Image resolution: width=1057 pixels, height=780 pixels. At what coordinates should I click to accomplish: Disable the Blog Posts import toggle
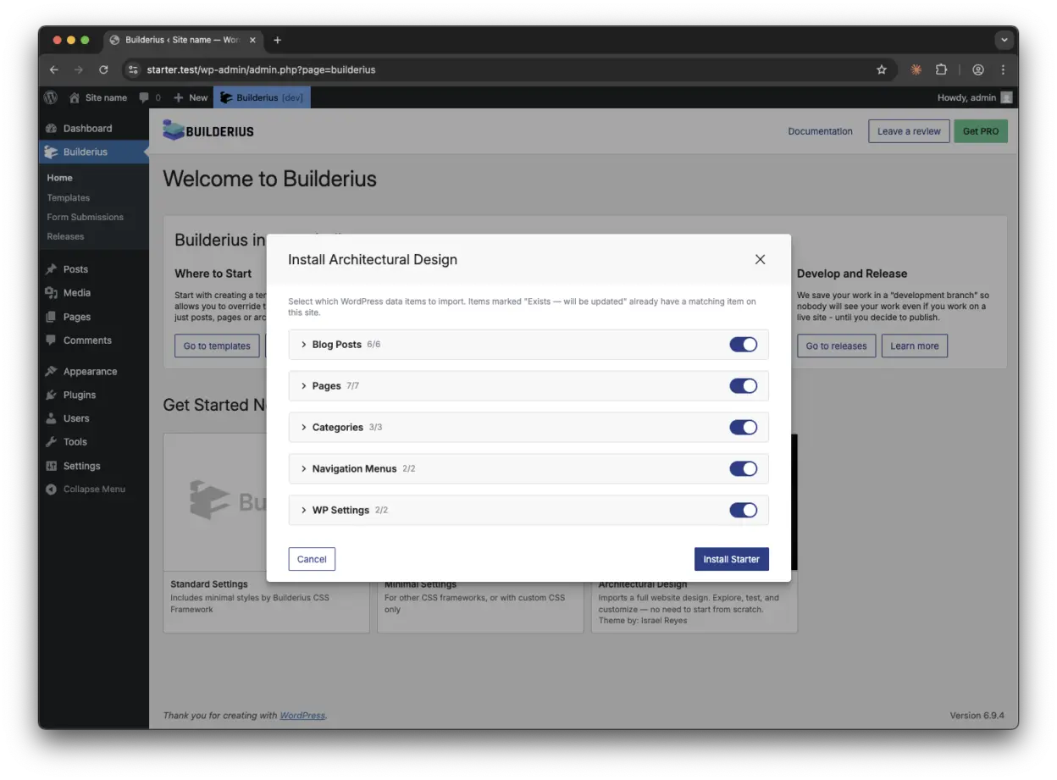pos(743,345)
